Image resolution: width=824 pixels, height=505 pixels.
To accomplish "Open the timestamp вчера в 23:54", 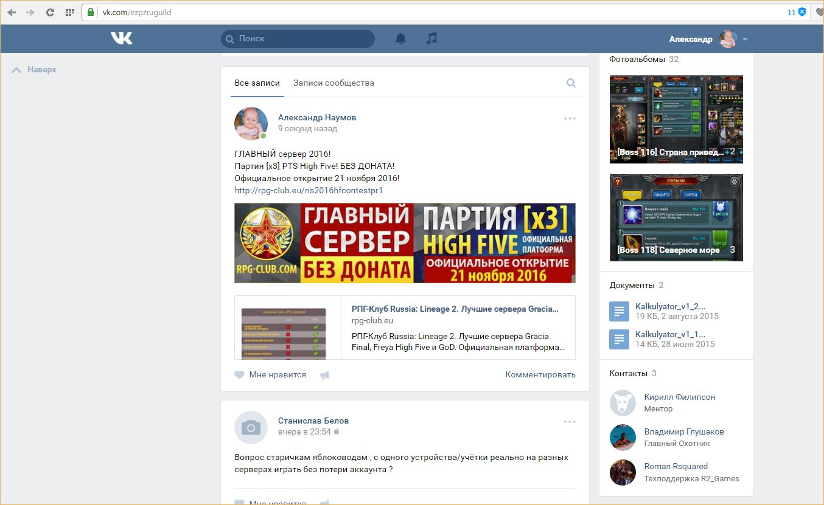I will (x=304, y=432).
